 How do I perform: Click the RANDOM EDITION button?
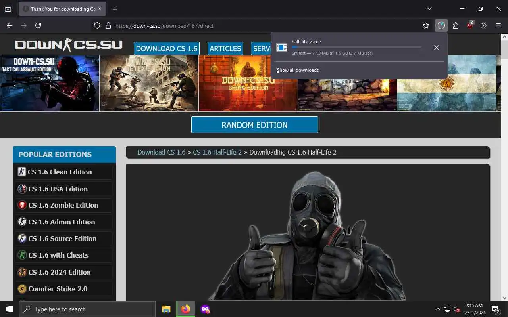[x=255, y=125]
